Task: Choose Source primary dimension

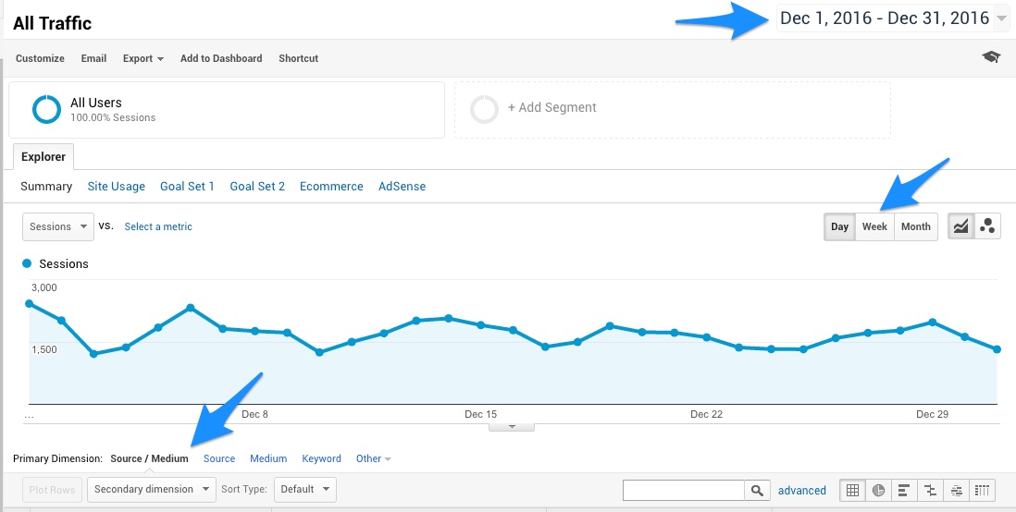Action: 219,458
